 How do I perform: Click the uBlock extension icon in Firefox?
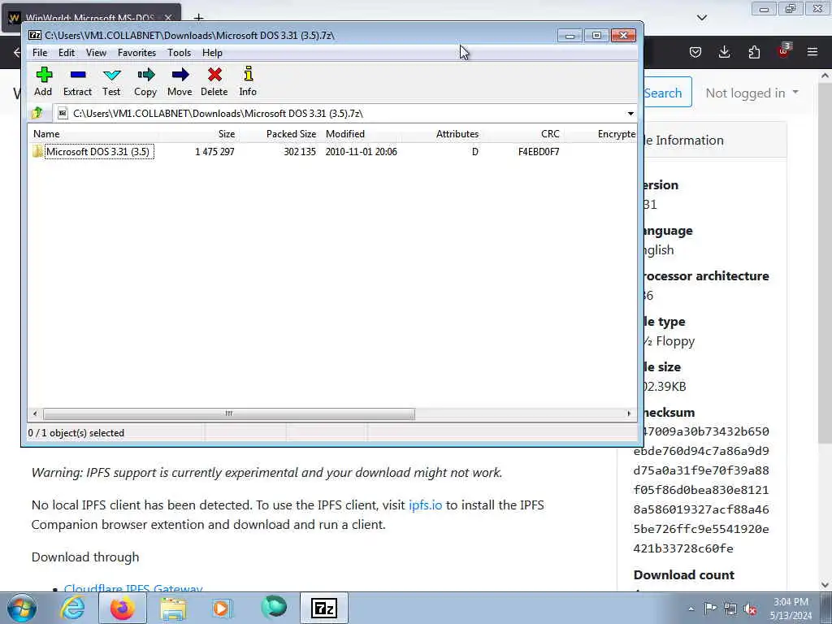click(x=784, y=51)
